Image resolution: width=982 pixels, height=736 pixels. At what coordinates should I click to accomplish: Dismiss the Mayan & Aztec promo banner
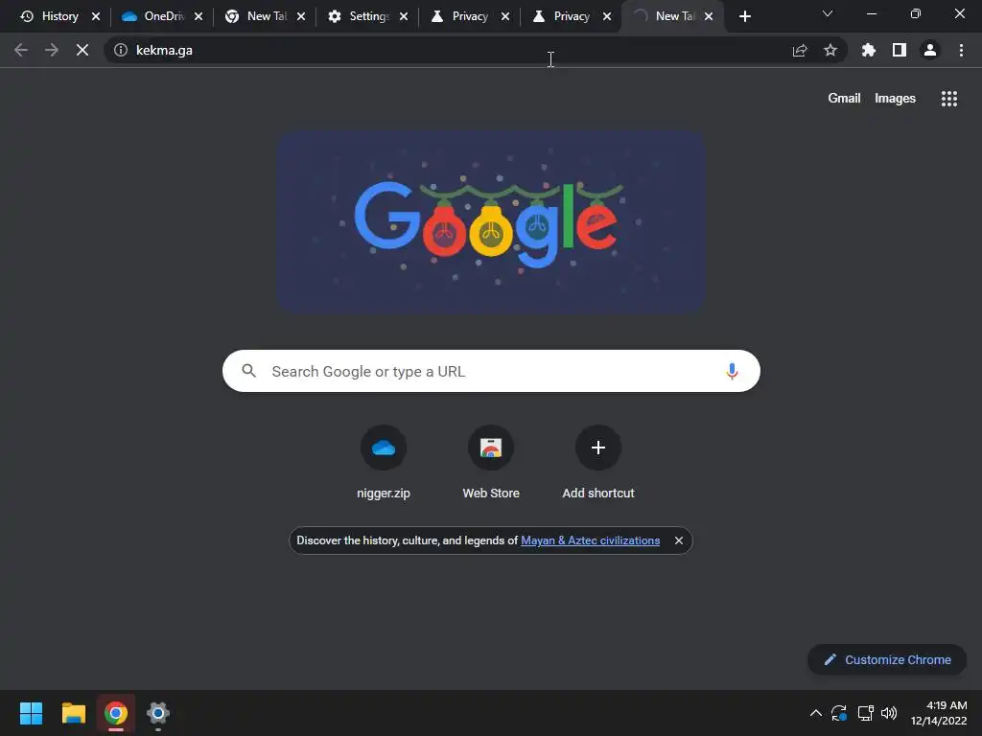pyautogui.click(x=678, y=540)
